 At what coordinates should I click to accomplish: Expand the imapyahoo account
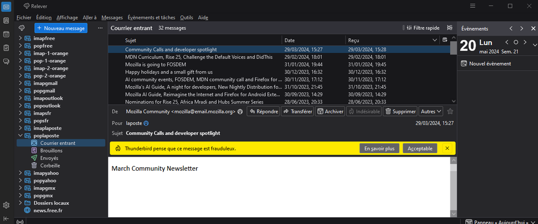coord(20,173)
